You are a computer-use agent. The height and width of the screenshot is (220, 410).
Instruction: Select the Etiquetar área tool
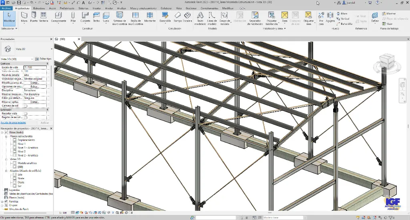[309, 18]
